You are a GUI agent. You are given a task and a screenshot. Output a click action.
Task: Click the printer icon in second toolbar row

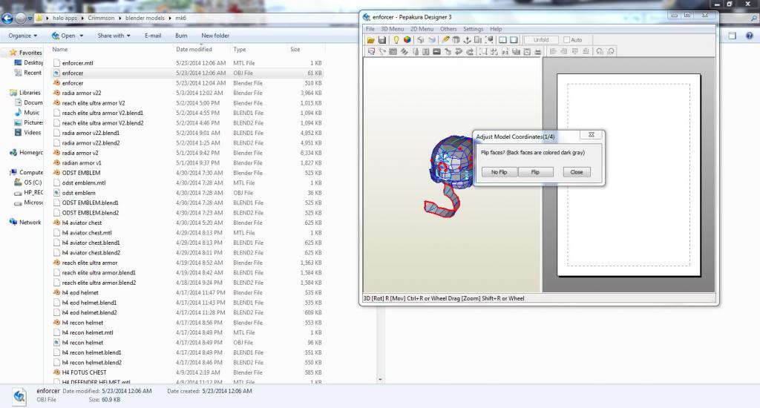coord(537,51)
